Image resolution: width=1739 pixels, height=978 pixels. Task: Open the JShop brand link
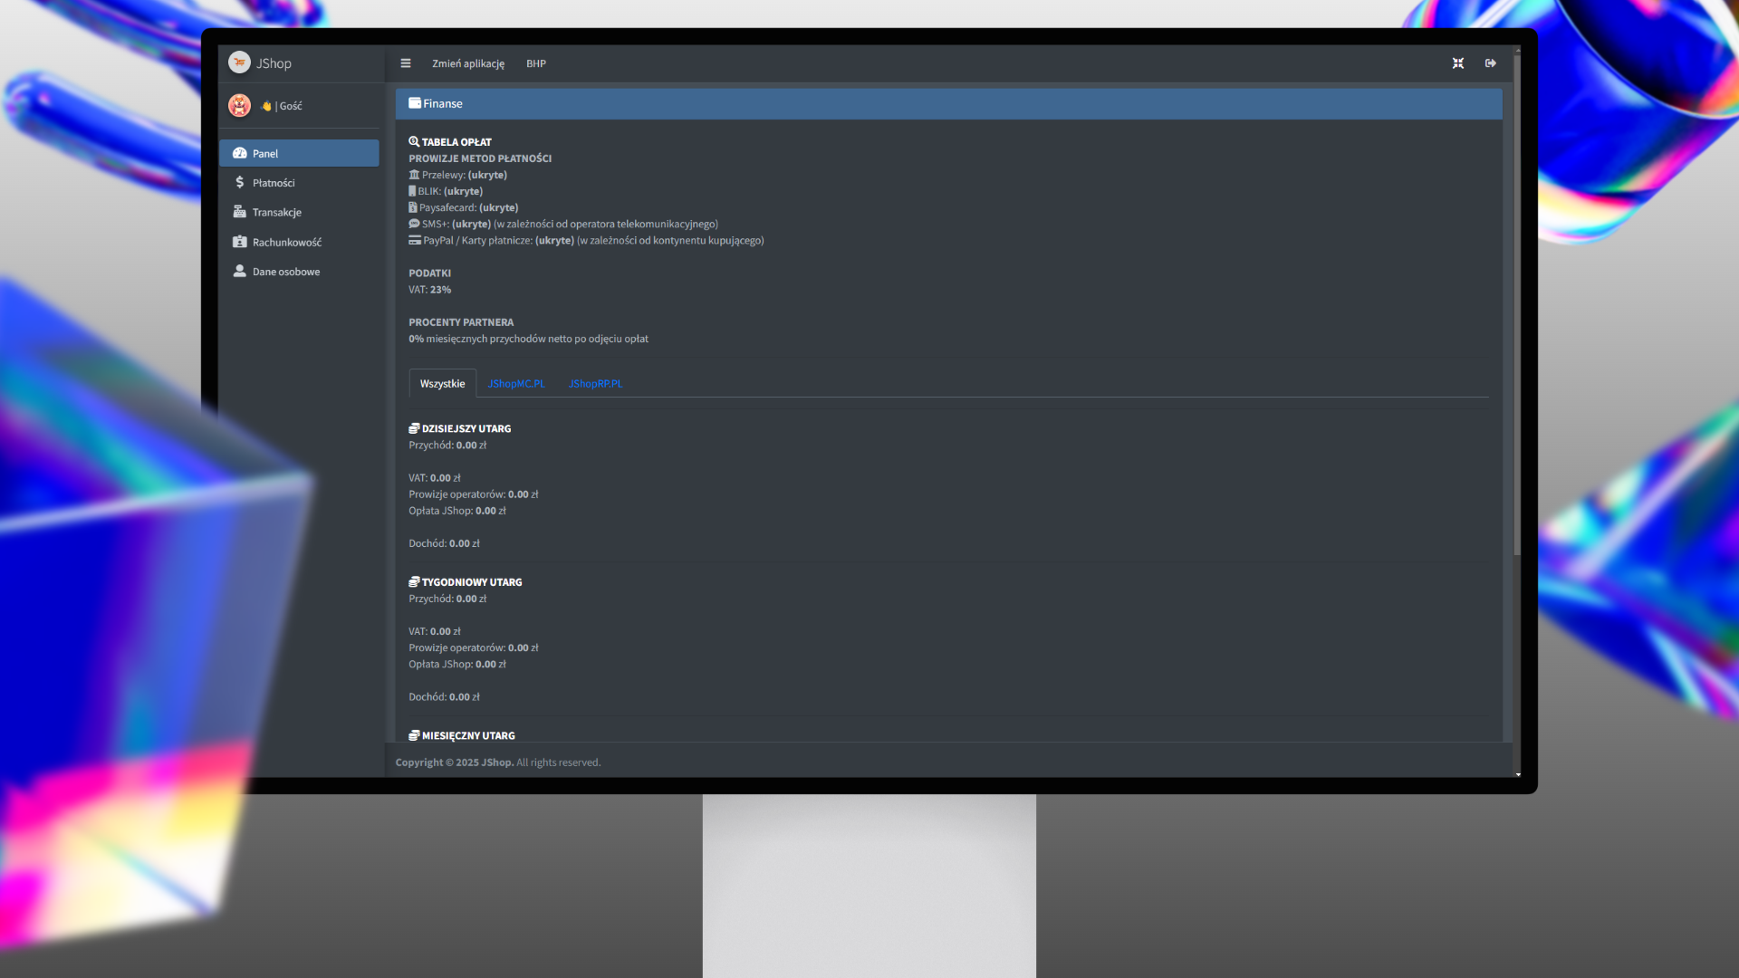pyautogui.click(x=274, y=63)
